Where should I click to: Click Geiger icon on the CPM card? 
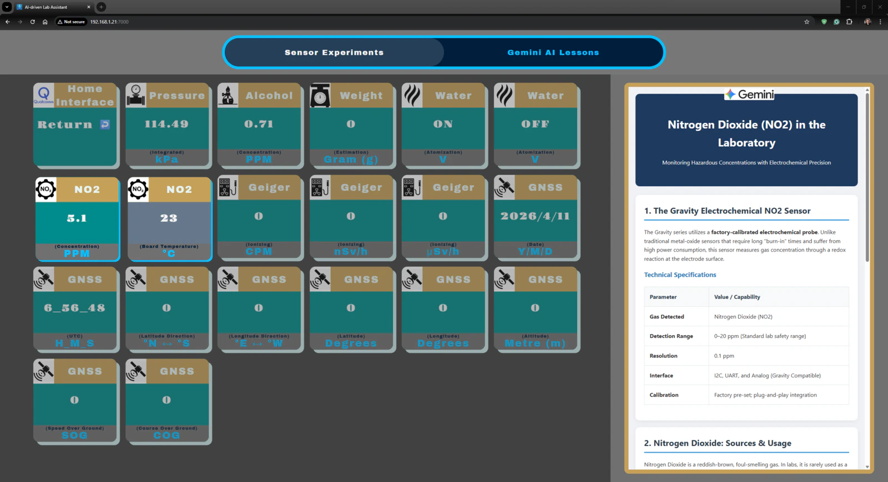click(x=228, y=187)
